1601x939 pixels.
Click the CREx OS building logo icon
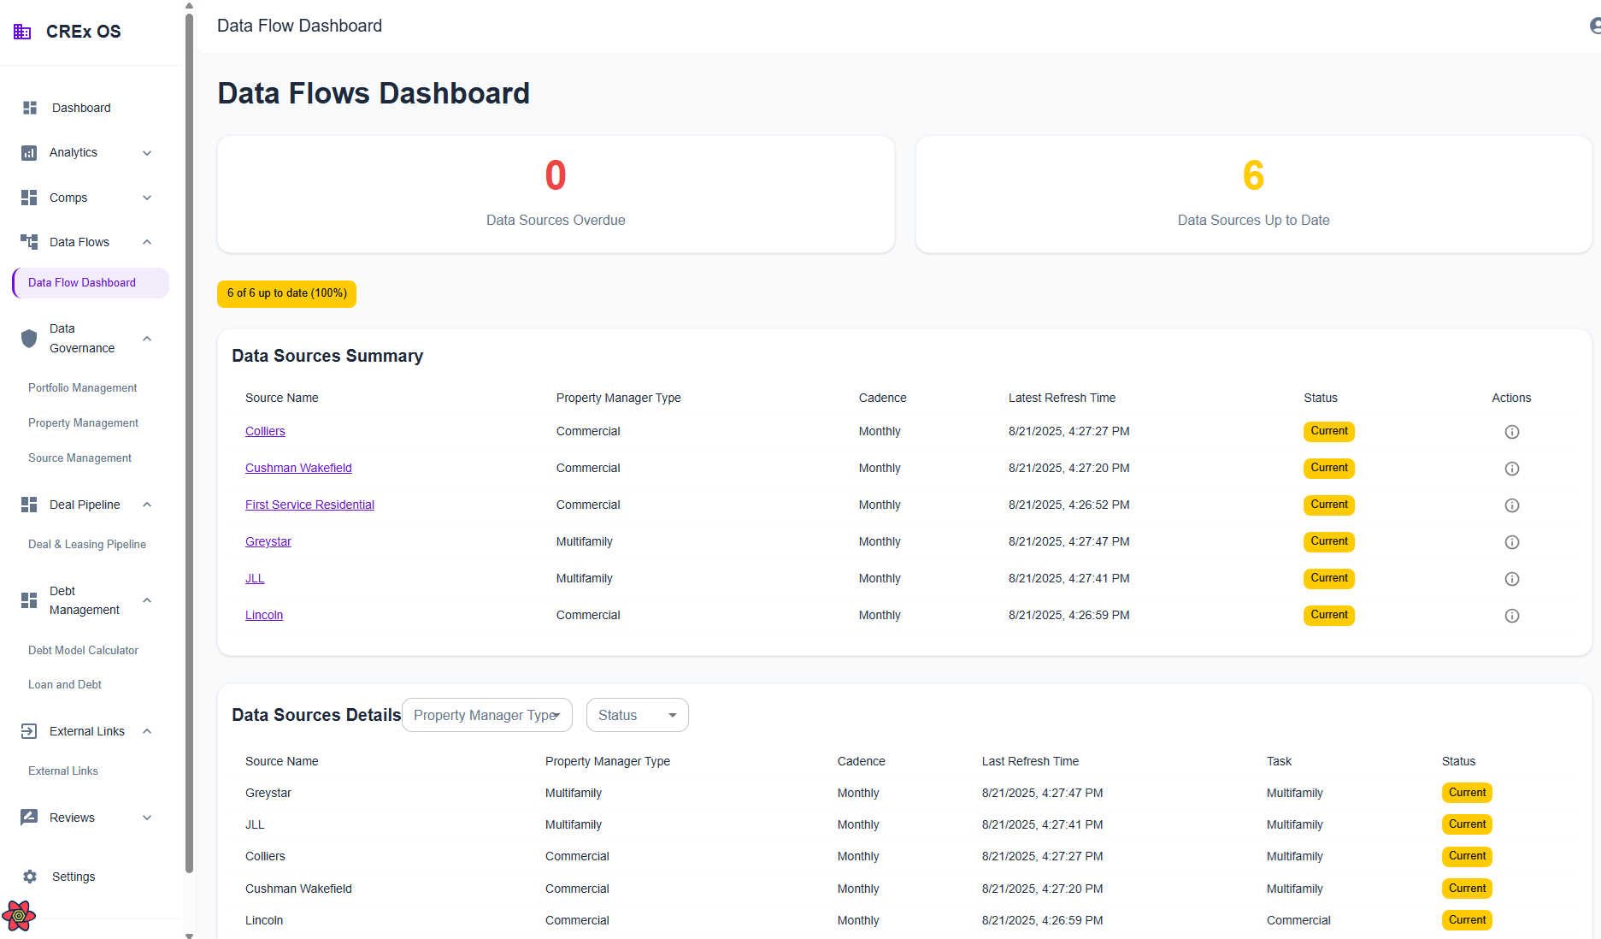coord(22,32)
